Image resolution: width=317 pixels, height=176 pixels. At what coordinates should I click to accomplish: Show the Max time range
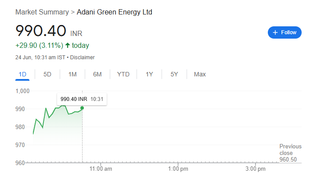200,75
